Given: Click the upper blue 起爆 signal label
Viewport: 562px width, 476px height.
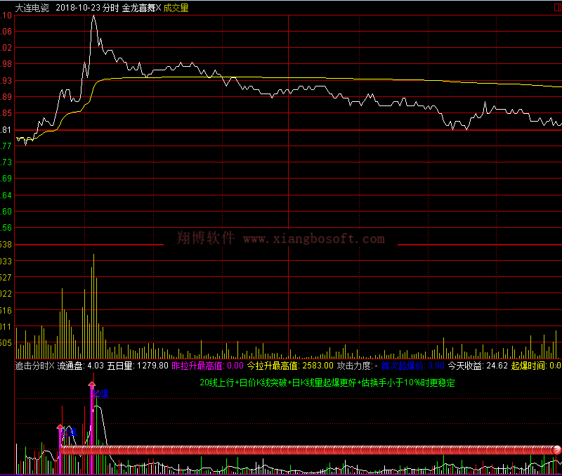Looking at the screenshot, I should (101, 394).
